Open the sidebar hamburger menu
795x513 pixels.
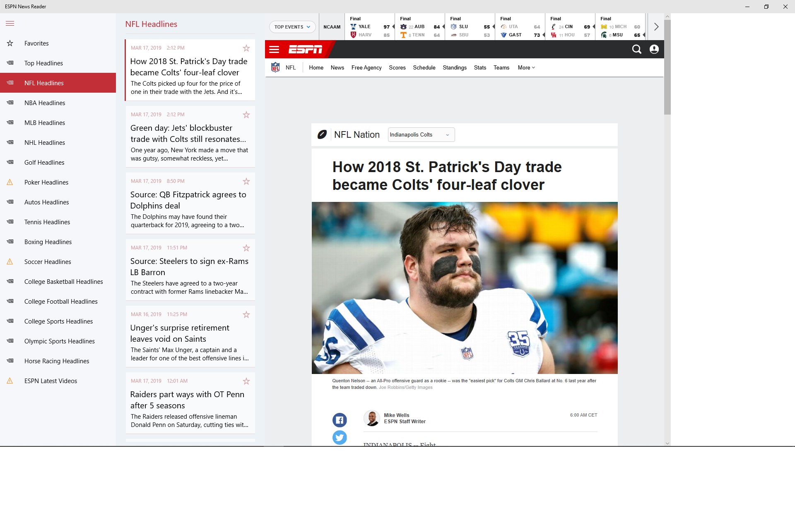click(10, 24)
